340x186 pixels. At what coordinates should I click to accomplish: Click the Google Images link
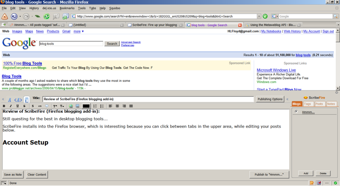coord(17,31)
